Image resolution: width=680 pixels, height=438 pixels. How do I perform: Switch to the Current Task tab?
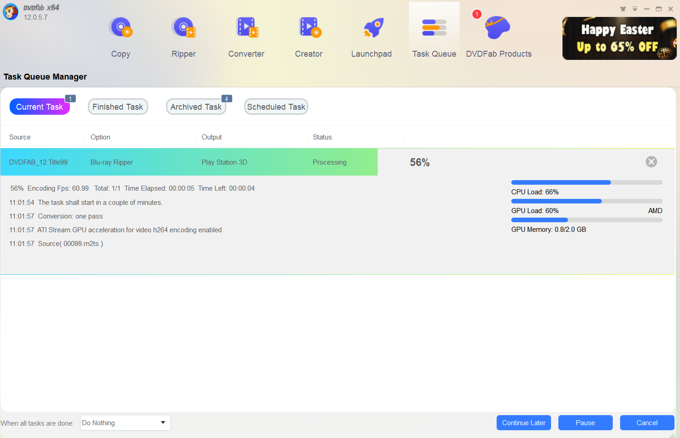[40, 107]
